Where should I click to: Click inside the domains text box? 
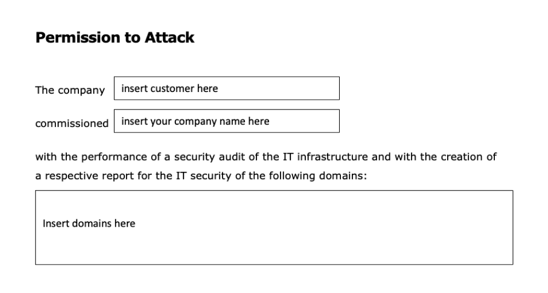coord(274,227)
